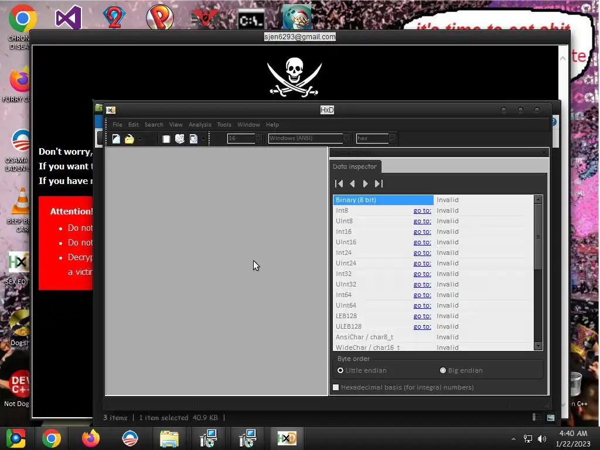Click the Data inspector scrollbar thumb
This screenshot has height=450, width=600.
pos(538,237)
